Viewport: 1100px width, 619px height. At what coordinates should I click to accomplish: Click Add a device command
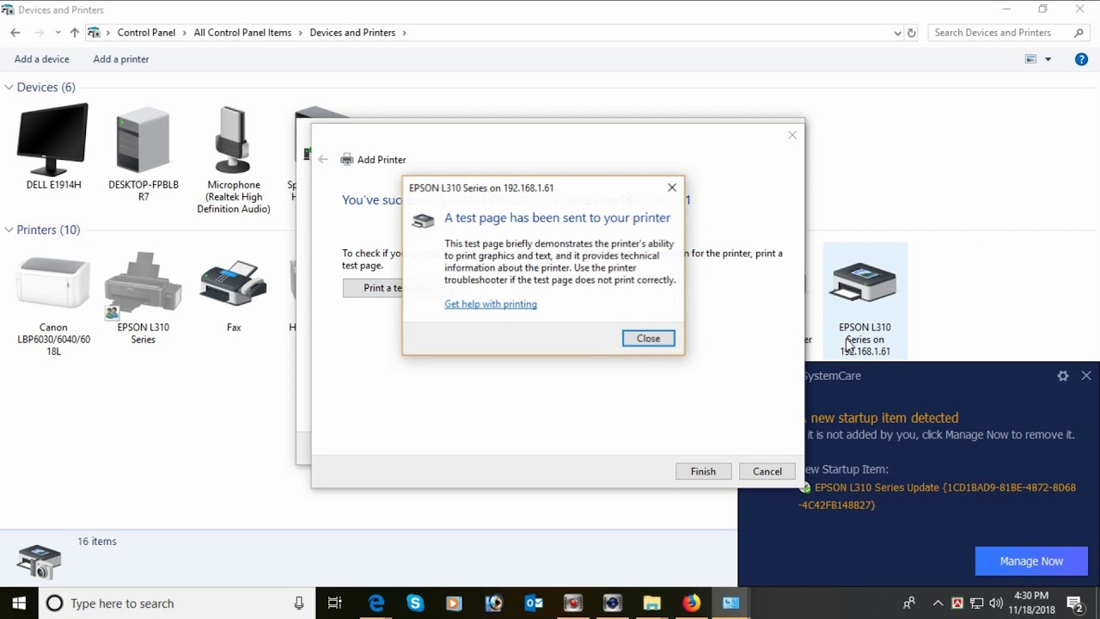point(41,59)
